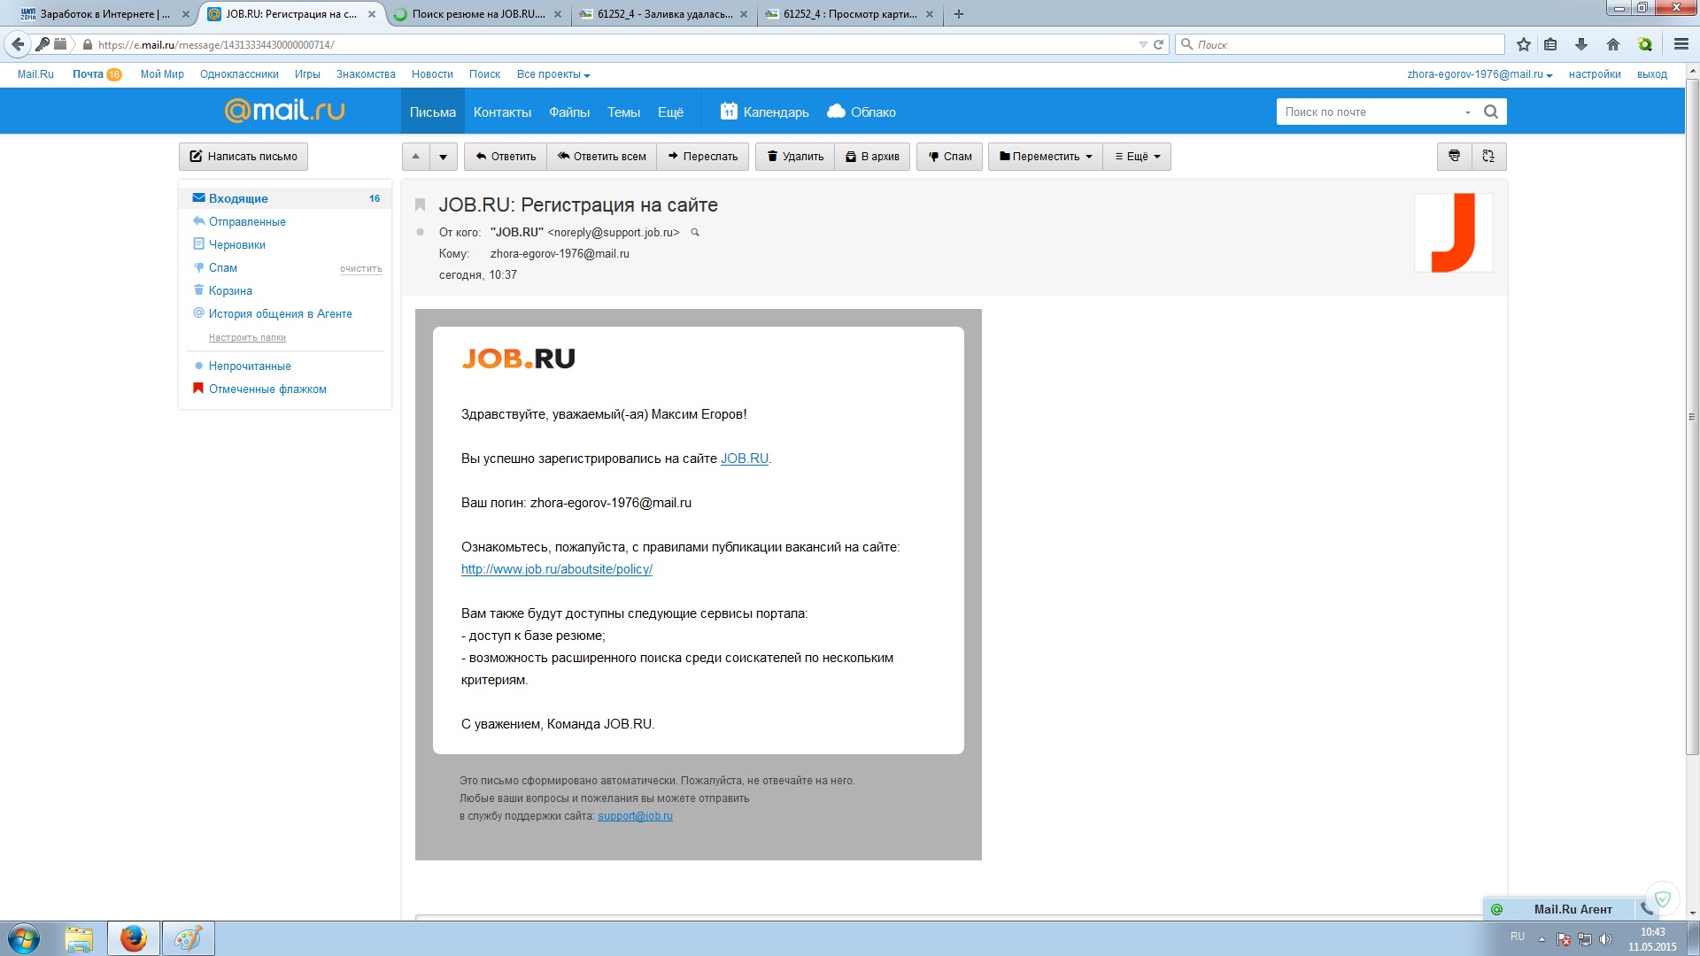Switch to the Контакты tab
Screen dimensions: 1700x956
pyautogui.click(x=502, y=112)
